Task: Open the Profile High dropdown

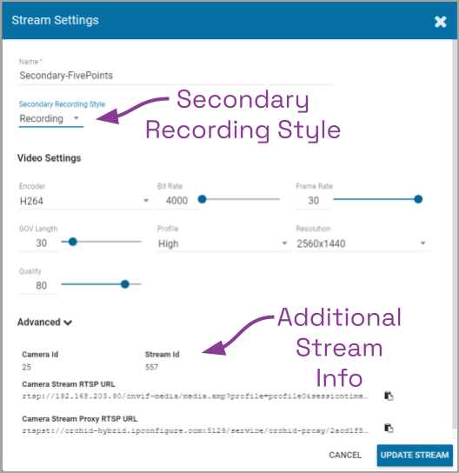Action: (223, 243)
